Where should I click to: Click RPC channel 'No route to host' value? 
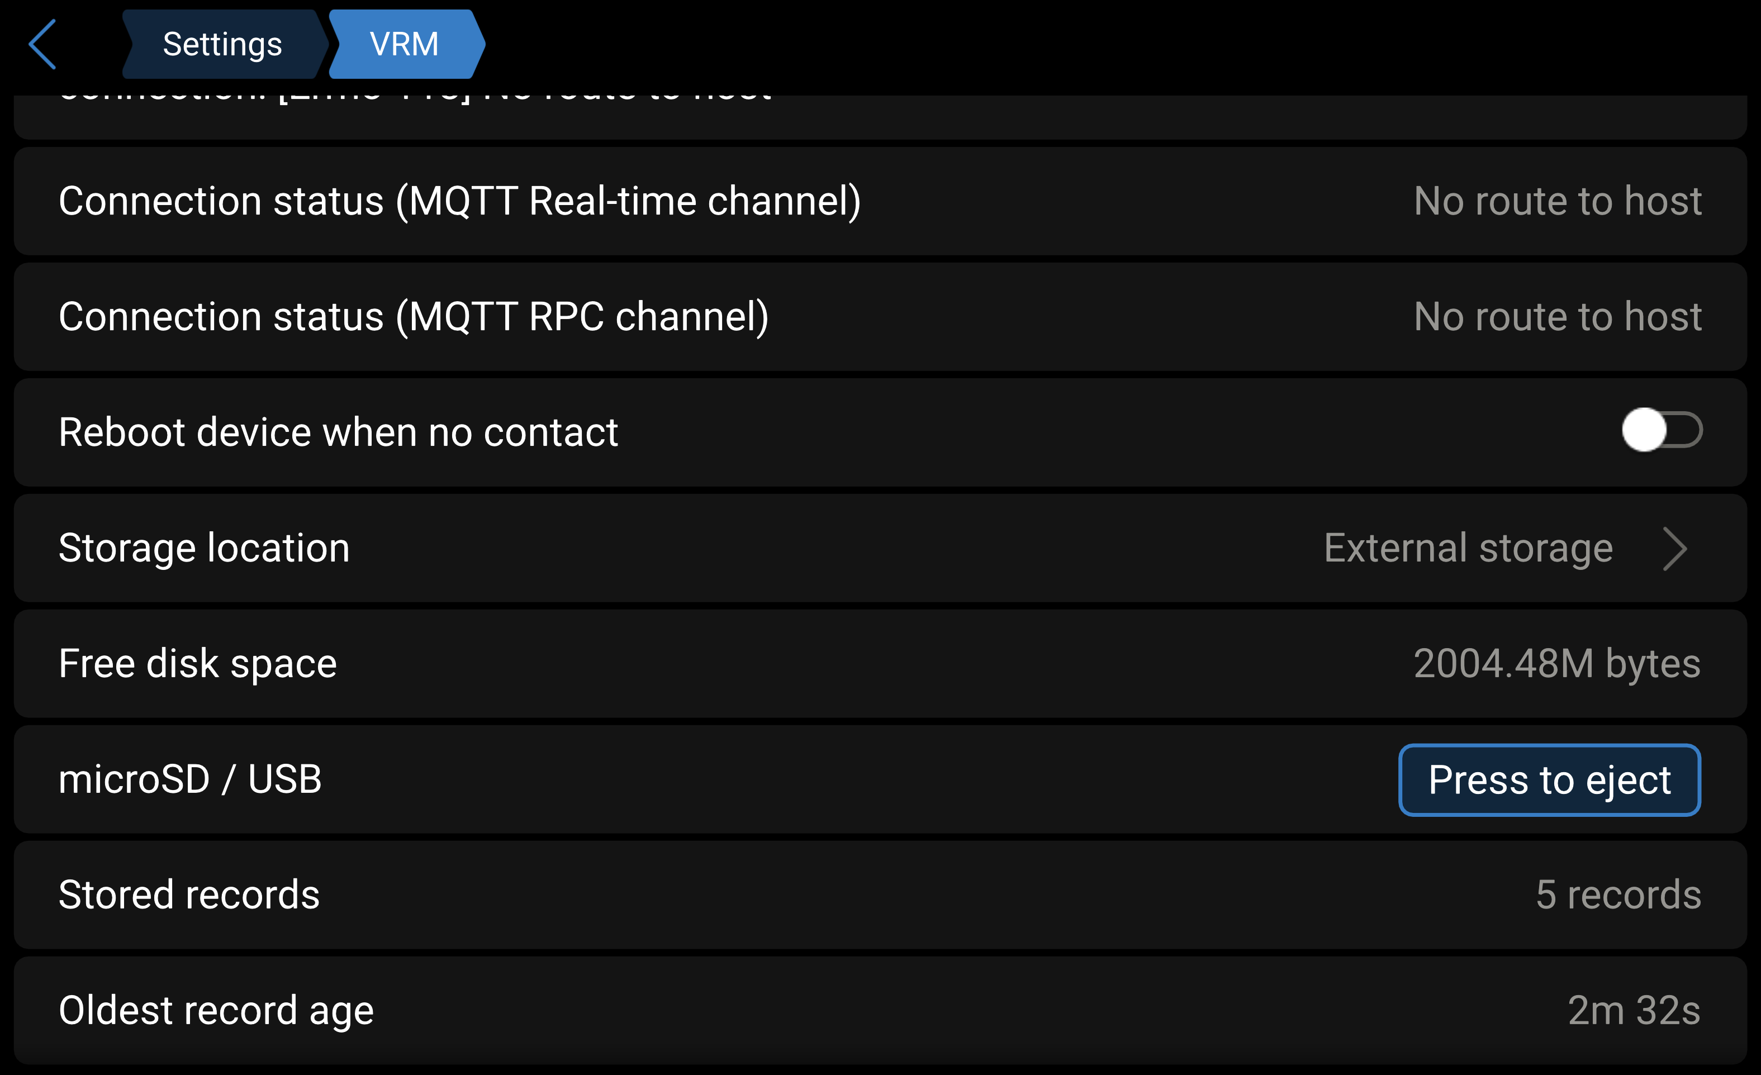tap(1558, 317)
